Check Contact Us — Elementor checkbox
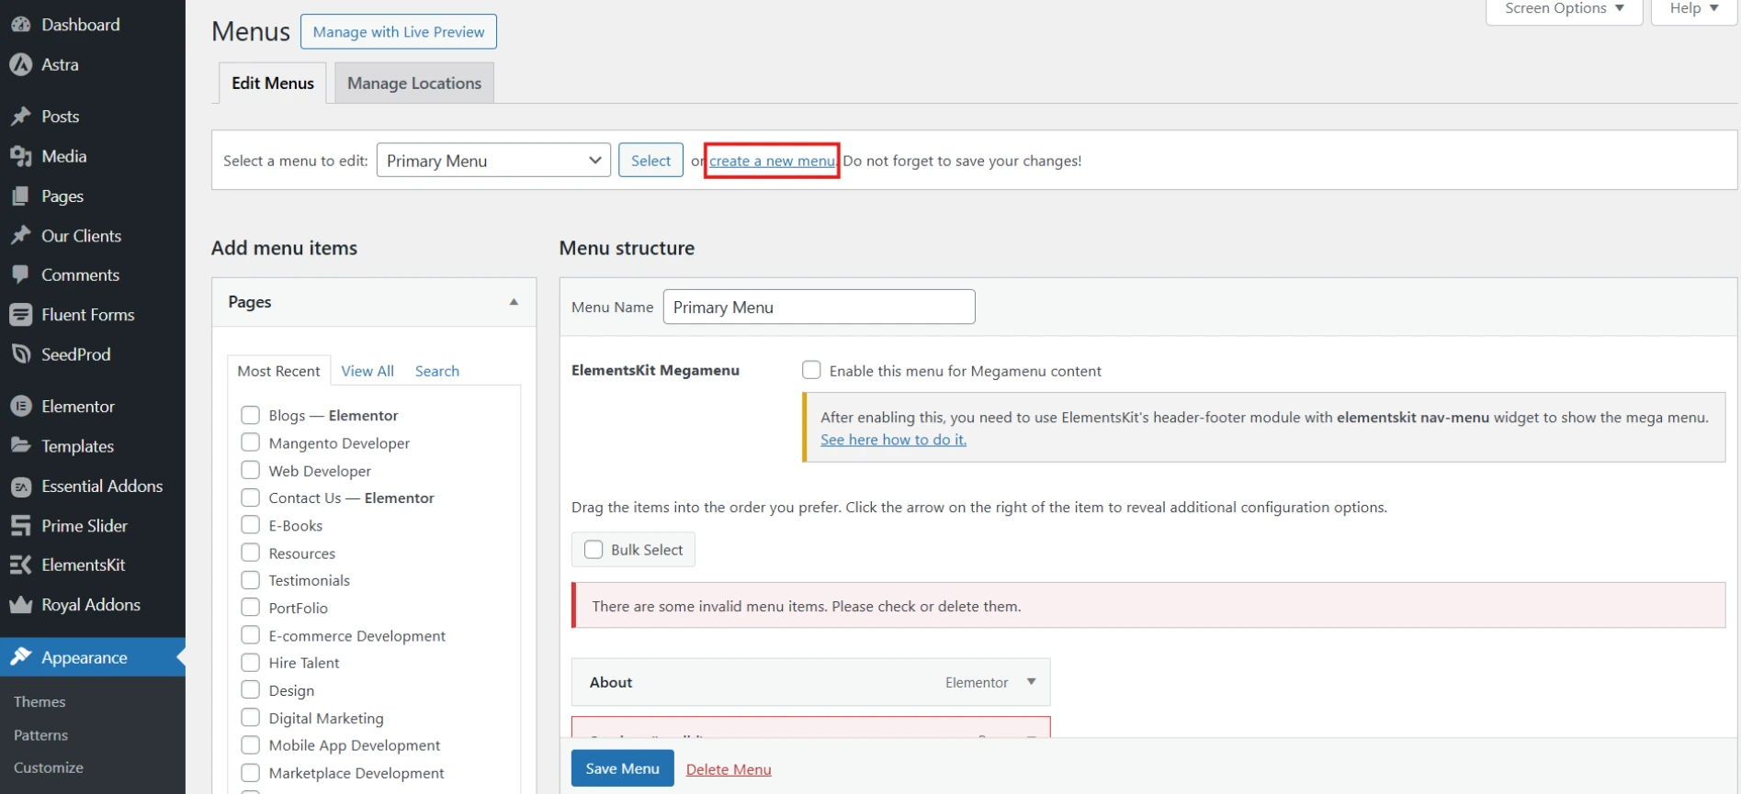Viewport: 1741px width, 794px height. [250, 498]
